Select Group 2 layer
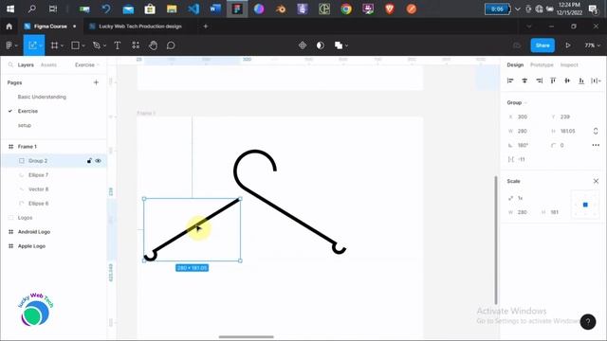The height and width of the screenshot is (341, 607). tap(38, 161)
